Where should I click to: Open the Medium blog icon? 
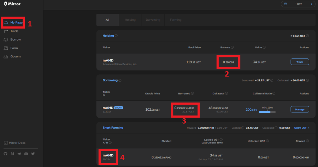pyautogui.click(x=12, y=154)
